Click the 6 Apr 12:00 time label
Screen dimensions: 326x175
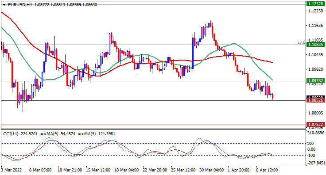point(266,170)
